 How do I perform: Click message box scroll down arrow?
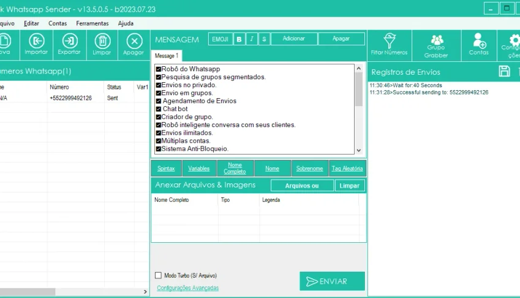pyautogui.click(x=359, y=150)
